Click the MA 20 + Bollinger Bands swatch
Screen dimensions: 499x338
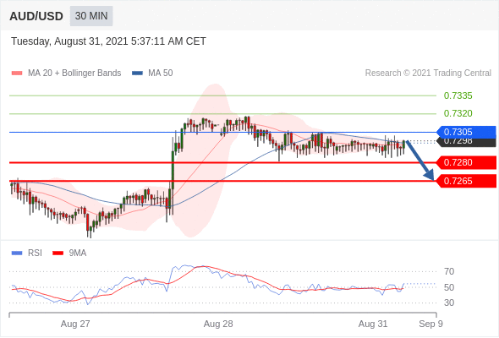click(x=17, y=74)
